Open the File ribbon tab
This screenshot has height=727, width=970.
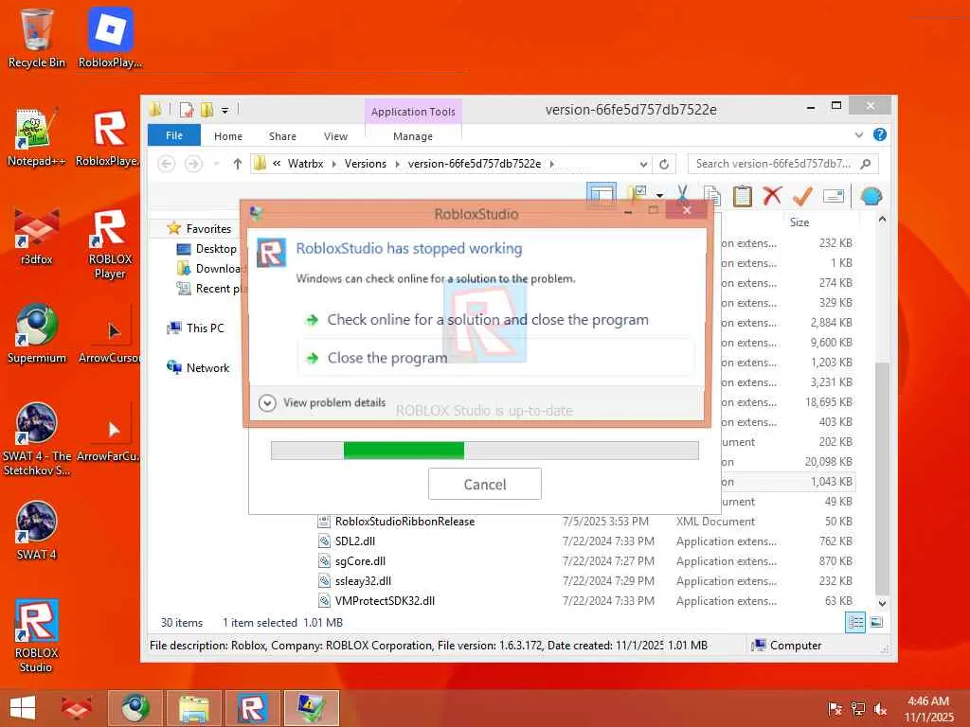(174, 135)
